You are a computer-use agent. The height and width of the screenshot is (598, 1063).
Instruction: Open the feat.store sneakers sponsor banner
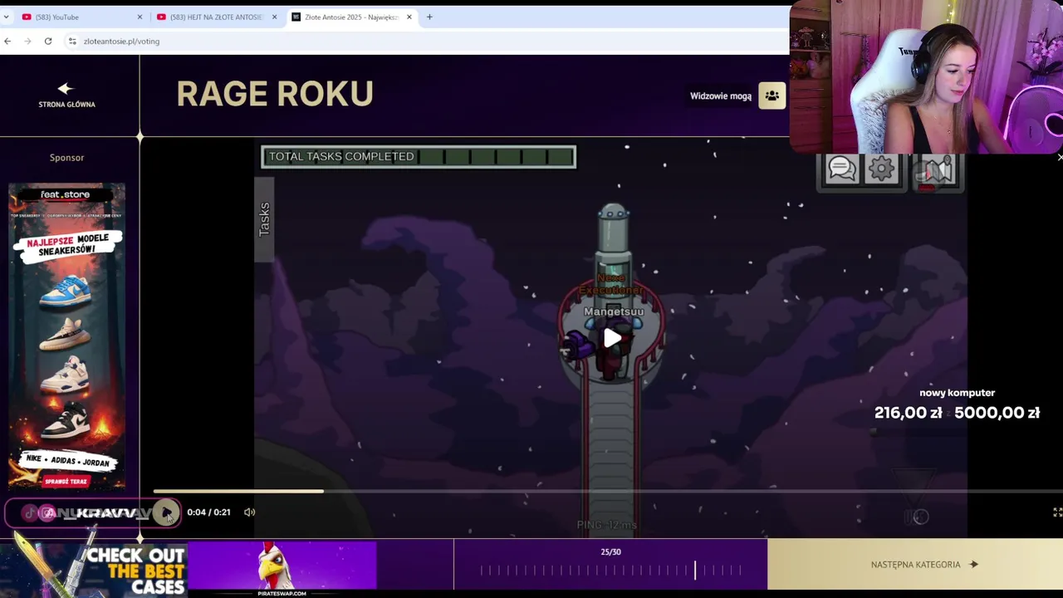coord(66,336)
